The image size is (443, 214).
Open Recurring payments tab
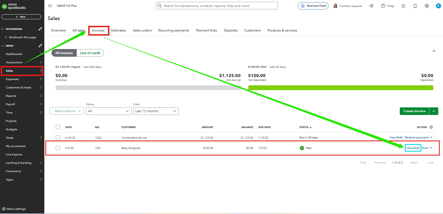tap(174, 30)
